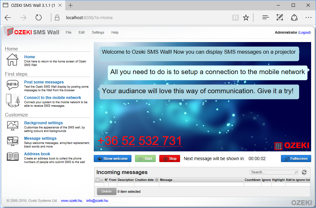This screenshot has width=316, height=208.
Task: Open the Edit menu
Action: 82,32
